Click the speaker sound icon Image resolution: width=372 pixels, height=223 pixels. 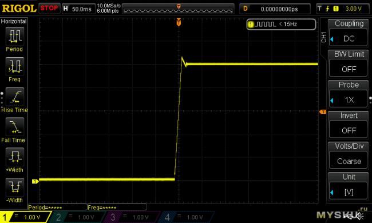click(361, 216)
